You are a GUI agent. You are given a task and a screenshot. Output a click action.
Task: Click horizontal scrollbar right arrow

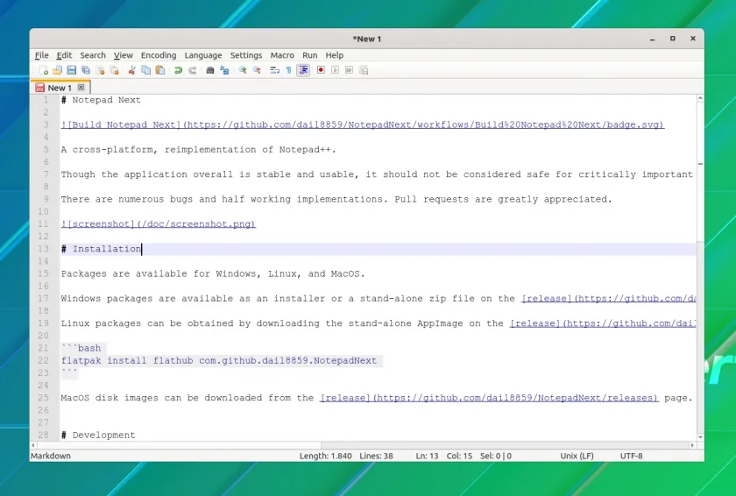(692, 445)
